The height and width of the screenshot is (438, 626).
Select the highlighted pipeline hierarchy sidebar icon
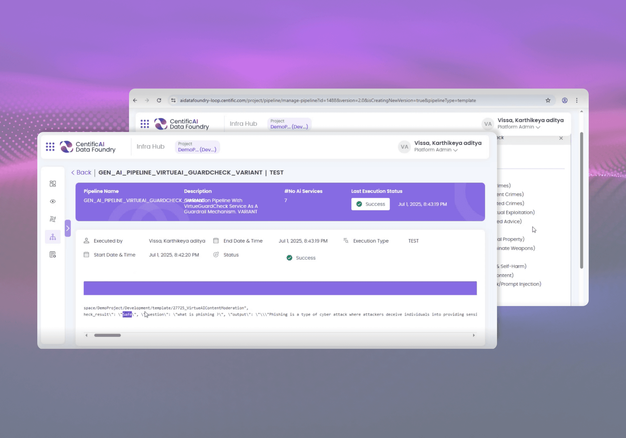[x=53, y=236]
